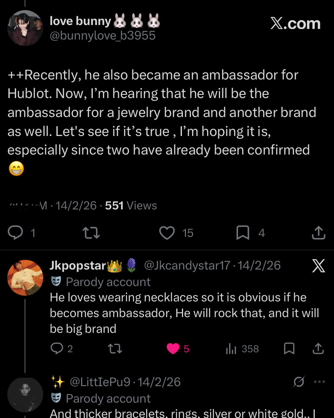The height and width of the screenshot is (418, 334).
Task: Open LittIePu9's dark profile avatar
Action: [x=25, y=395]
